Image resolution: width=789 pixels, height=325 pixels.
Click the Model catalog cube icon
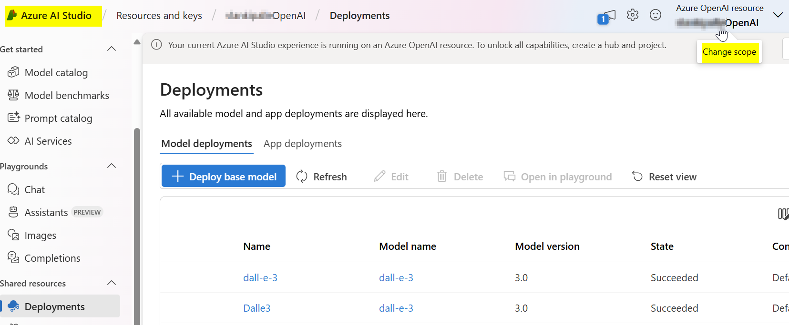(x=13, y=72)
